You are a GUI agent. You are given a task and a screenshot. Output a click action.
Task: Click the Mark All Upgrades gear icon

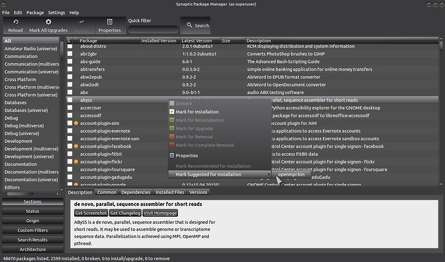48,22
